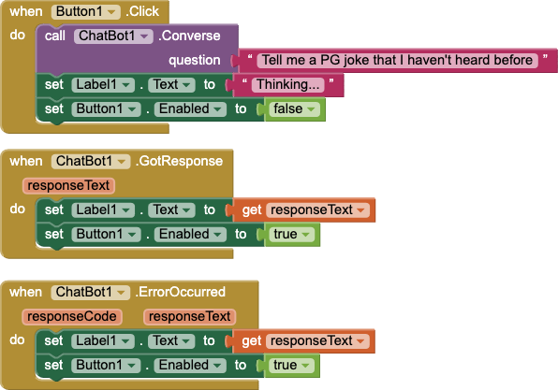Open Button1 dropdown inside the ErrorOccurred handler
This screenshot has width=558, height=390.
coord(106,365)
